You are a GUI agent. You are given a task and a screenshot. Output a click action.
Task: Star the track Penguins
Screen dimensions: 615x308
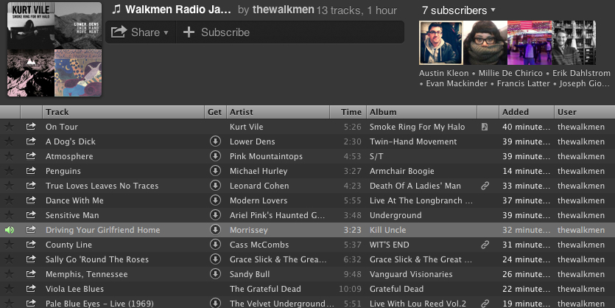pyautogui.click(x=9, y=171)
